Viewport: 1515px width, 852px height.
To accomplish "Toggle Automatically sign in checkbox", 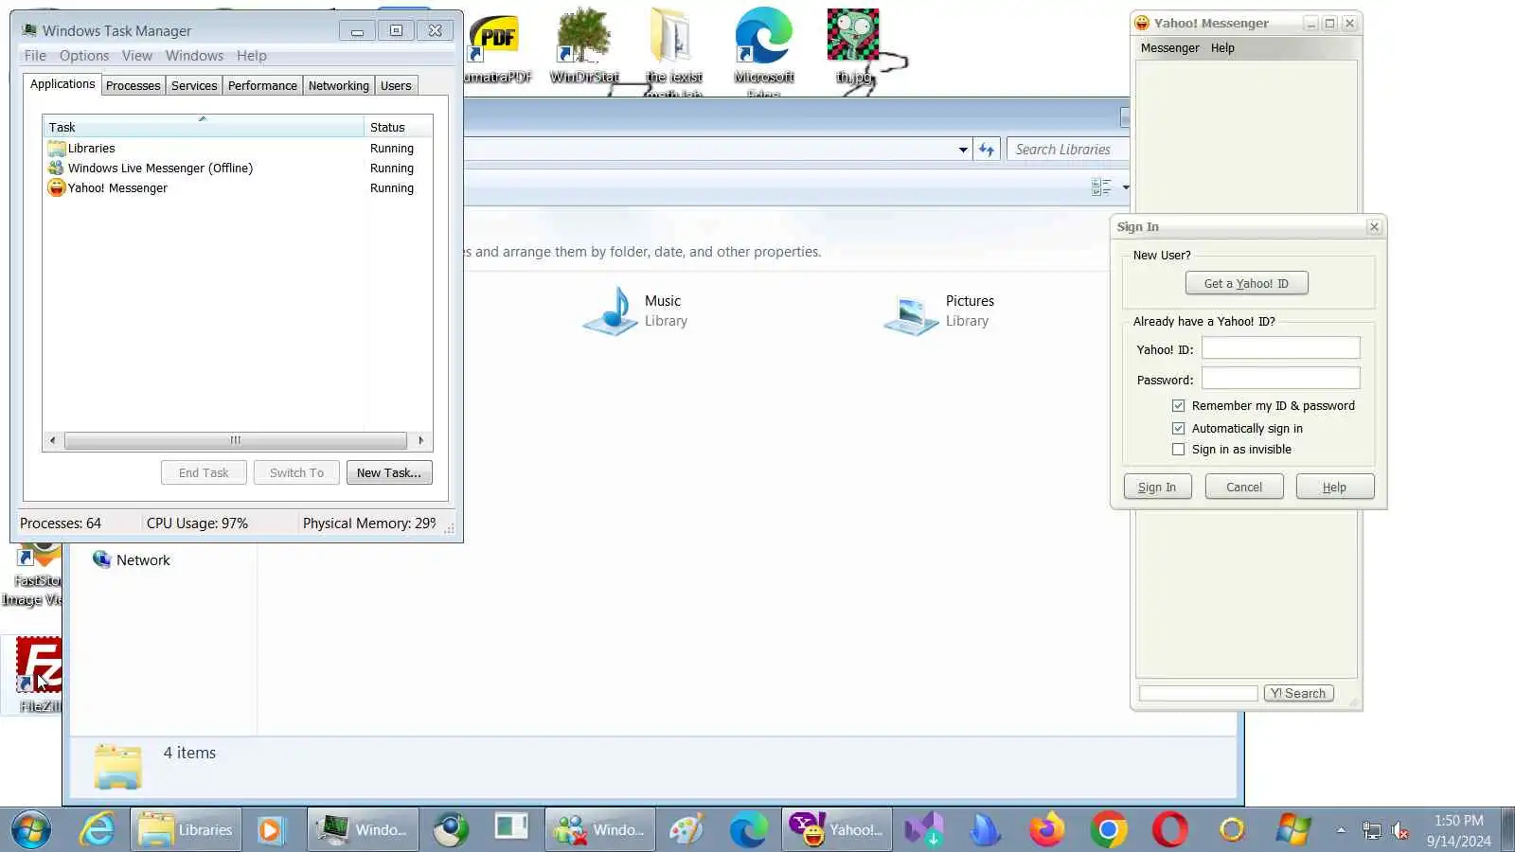I will pyautogui.click(x=1179, y=429).
